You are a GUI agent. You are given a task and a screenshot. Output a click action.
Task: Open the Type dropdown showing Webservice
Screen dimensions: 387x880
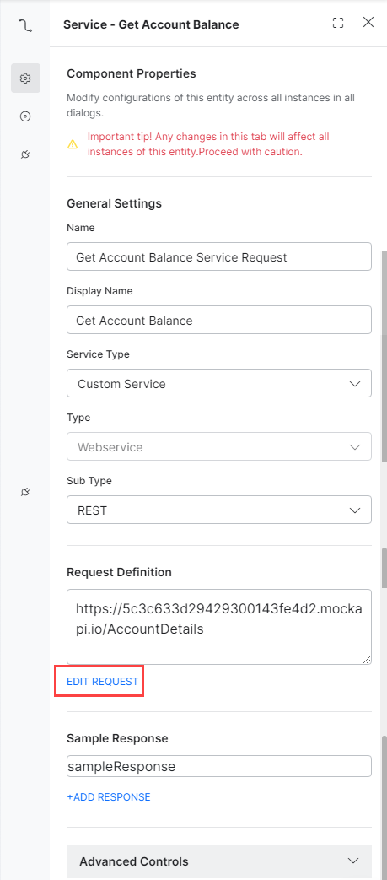218,447
